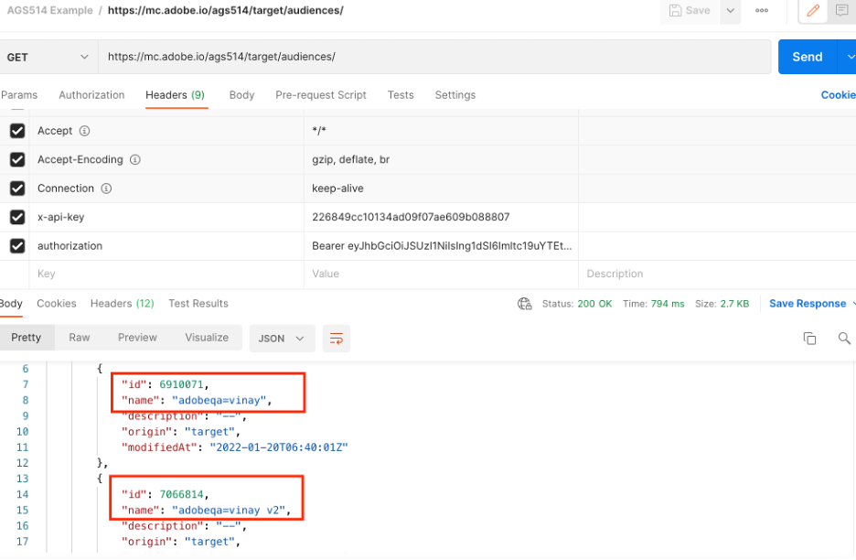Click the more actions ellipsis icon
Image resolution: width=856 pixels, height=560 pixels.
[761, 11]
